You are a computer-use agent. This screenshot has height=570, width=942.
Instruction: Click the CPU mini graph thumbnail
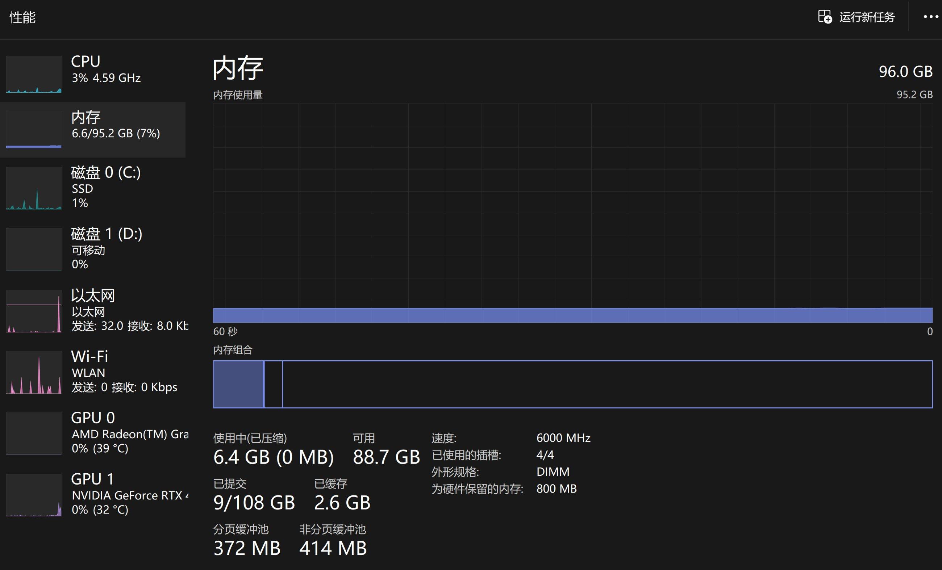[x=34, y=75]
